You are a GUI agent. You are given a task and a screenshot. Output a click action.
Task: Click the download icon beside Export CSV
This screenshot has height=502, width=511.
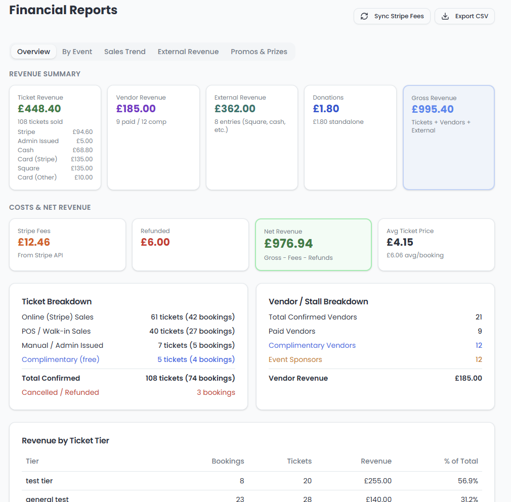(x=445, y=16)
